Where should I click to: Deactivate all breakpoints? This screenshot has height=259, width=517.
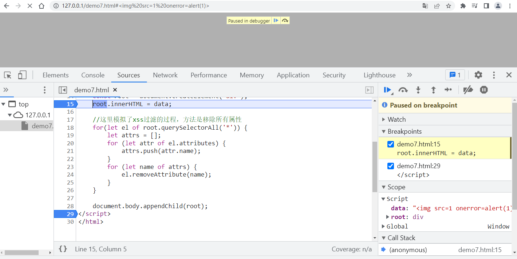point(468,90)
